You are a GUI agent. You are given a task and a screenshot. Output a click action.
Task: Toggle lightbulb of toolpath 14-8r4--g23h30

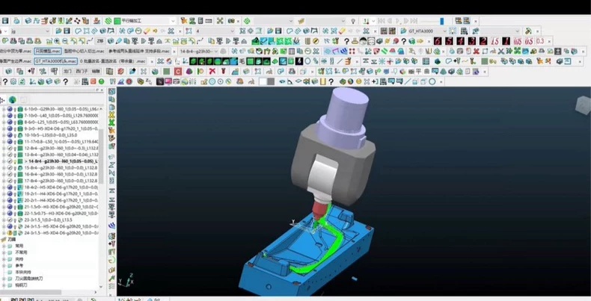click(15, 161)
